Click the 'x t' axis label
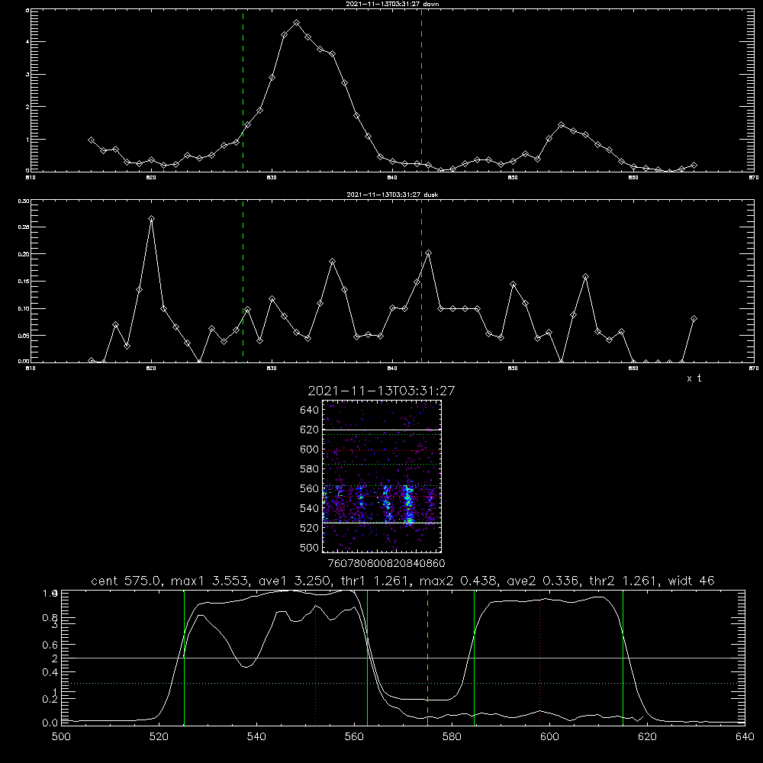Viewport: 763px width, 763px height. (694, 378)
